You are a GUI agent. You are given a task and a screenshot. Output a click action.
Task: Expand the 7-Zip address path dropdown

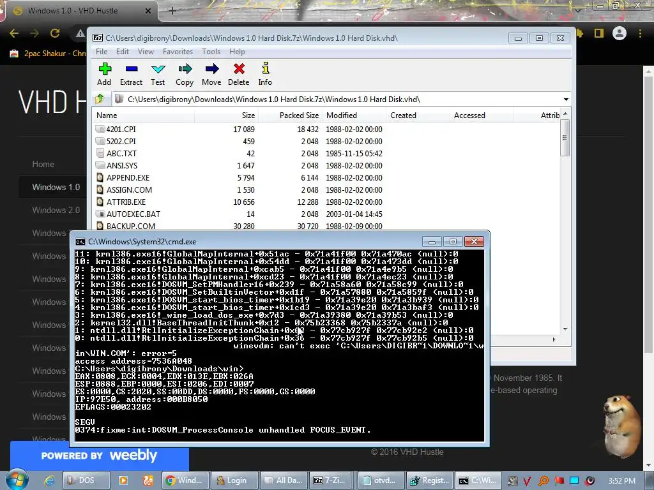[566, 100]
